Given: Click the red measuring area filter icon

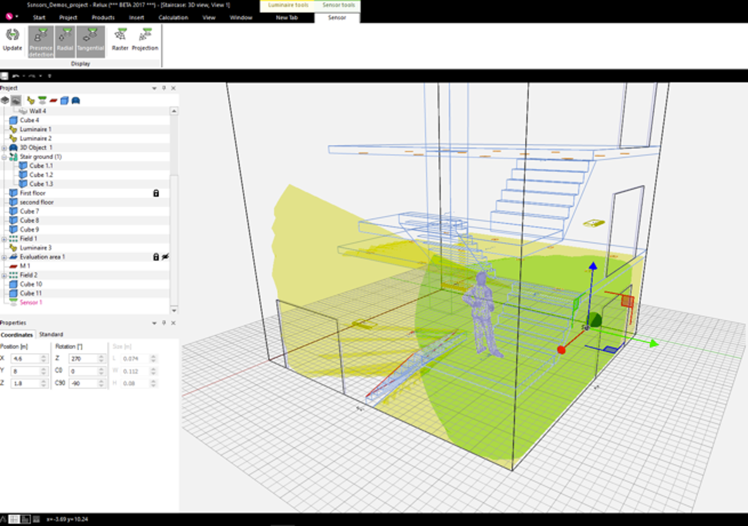Looking at the screenshot, I should [x=53, y=100].
